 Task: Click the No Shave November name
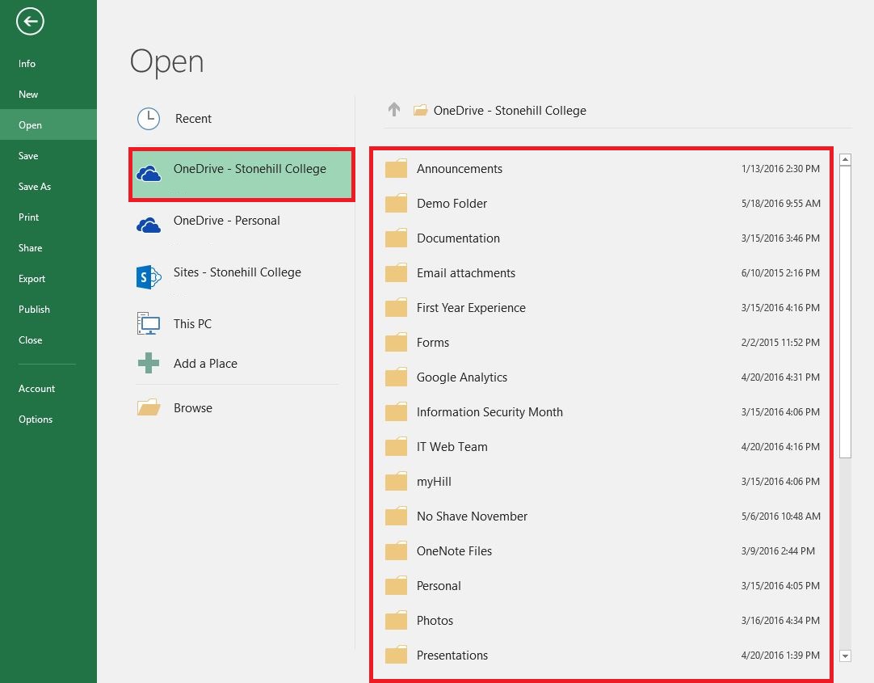point(472,516)
